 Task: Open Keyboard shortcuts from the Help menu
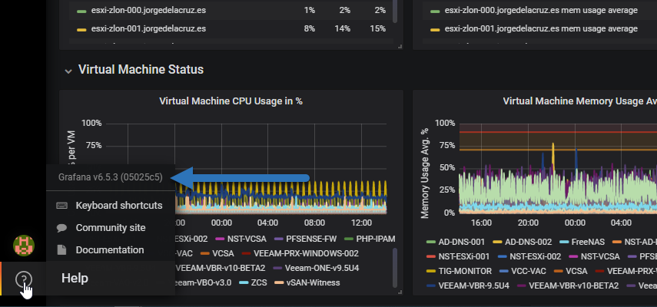coord(118,206)
